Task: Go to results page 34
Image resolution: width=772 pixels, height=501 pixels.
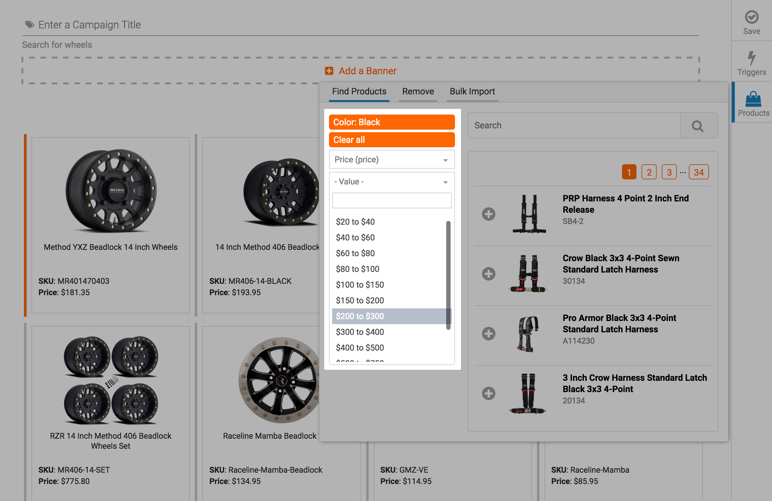Action: [698, 172]
